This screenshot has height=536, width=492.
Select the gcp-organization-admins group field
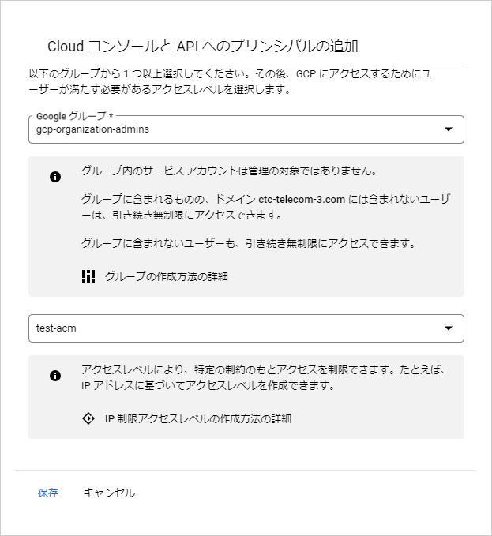click(246, 129)
